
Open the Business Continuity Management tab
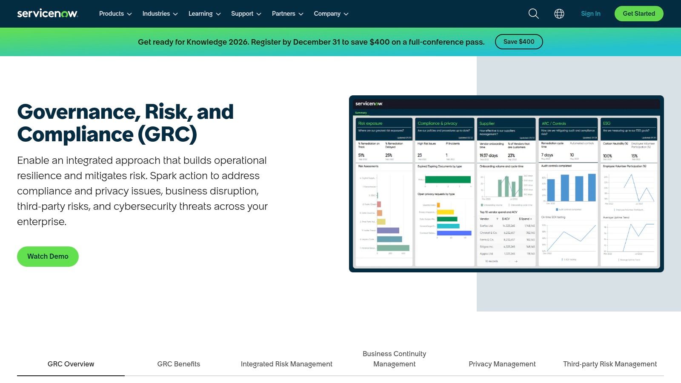coord(394,359)
